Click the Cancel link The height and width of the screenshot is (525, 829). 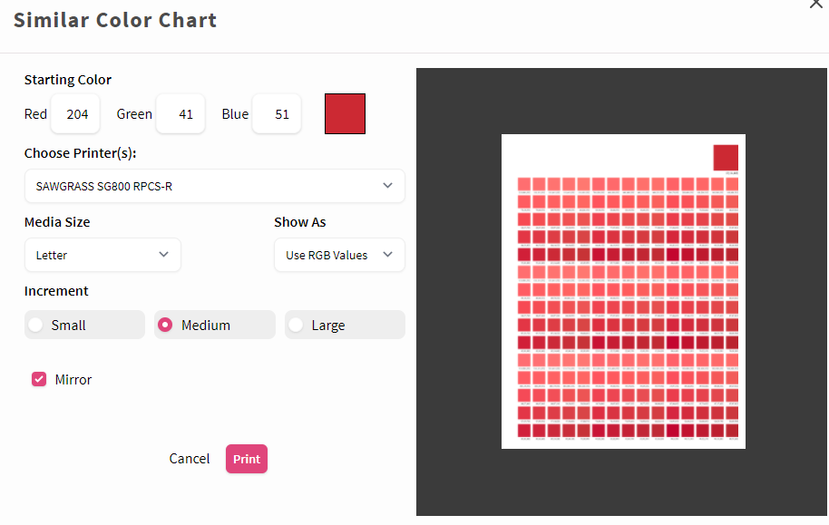tap(189, 459)
